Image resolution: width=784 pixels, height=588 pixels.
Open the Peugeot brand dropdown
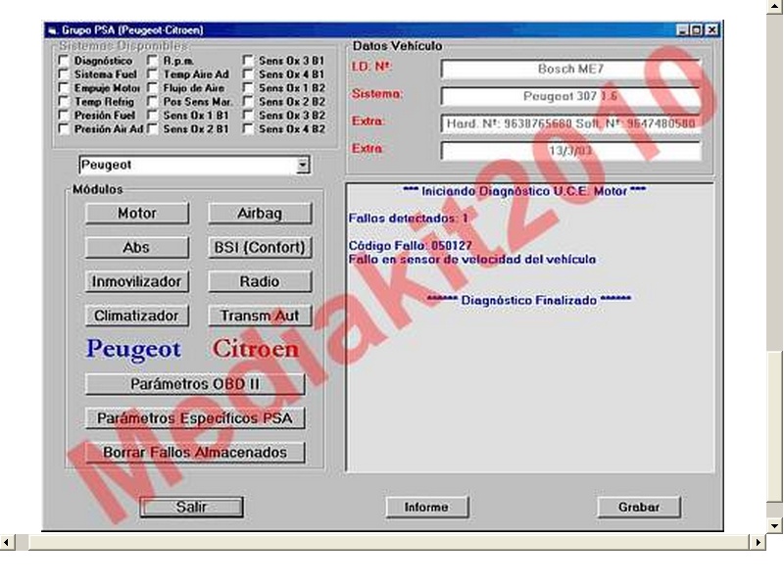pos(303,165)
